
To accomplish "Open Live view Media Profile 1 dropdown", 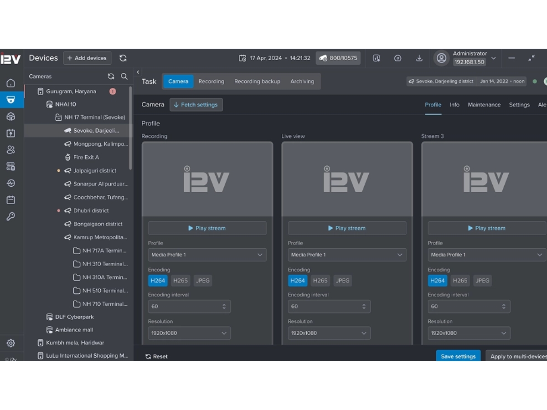I will [x=347, y=255].
